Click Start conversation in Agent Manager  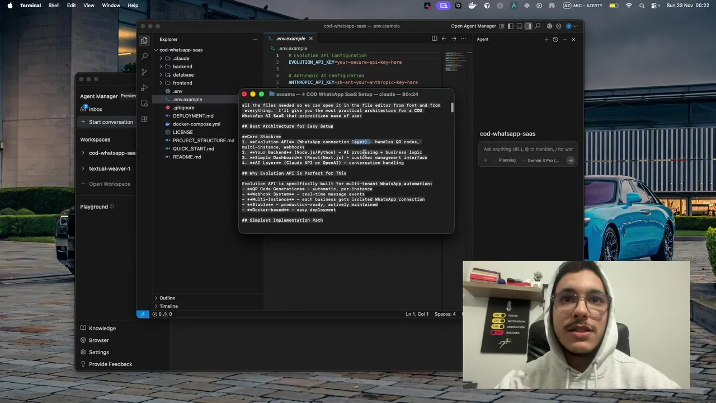pyautogui.click(x=107, y=122)
